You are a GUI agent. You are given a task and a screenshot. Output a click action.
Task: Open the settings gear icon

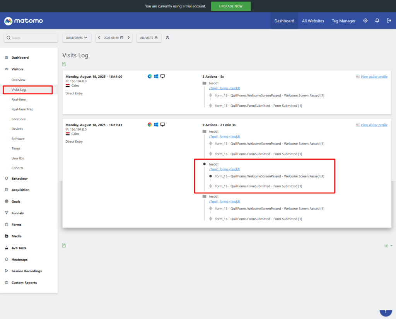(365, 21)
